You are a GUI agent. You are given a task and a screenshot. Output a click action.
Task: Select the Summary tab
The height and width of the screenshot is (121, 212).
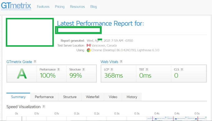pos(18,97)
